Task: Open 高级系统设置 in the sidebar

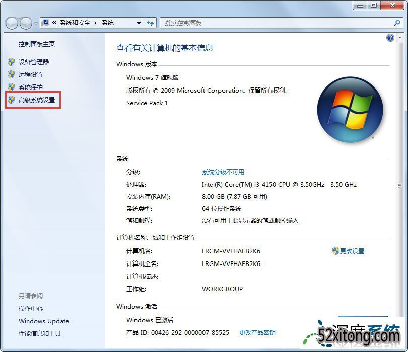Action: [37, 100]
